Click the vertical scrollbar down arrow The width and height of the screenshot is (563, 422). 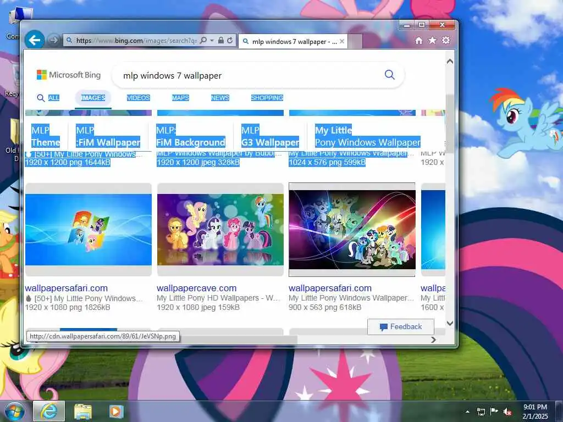point(450,323)
